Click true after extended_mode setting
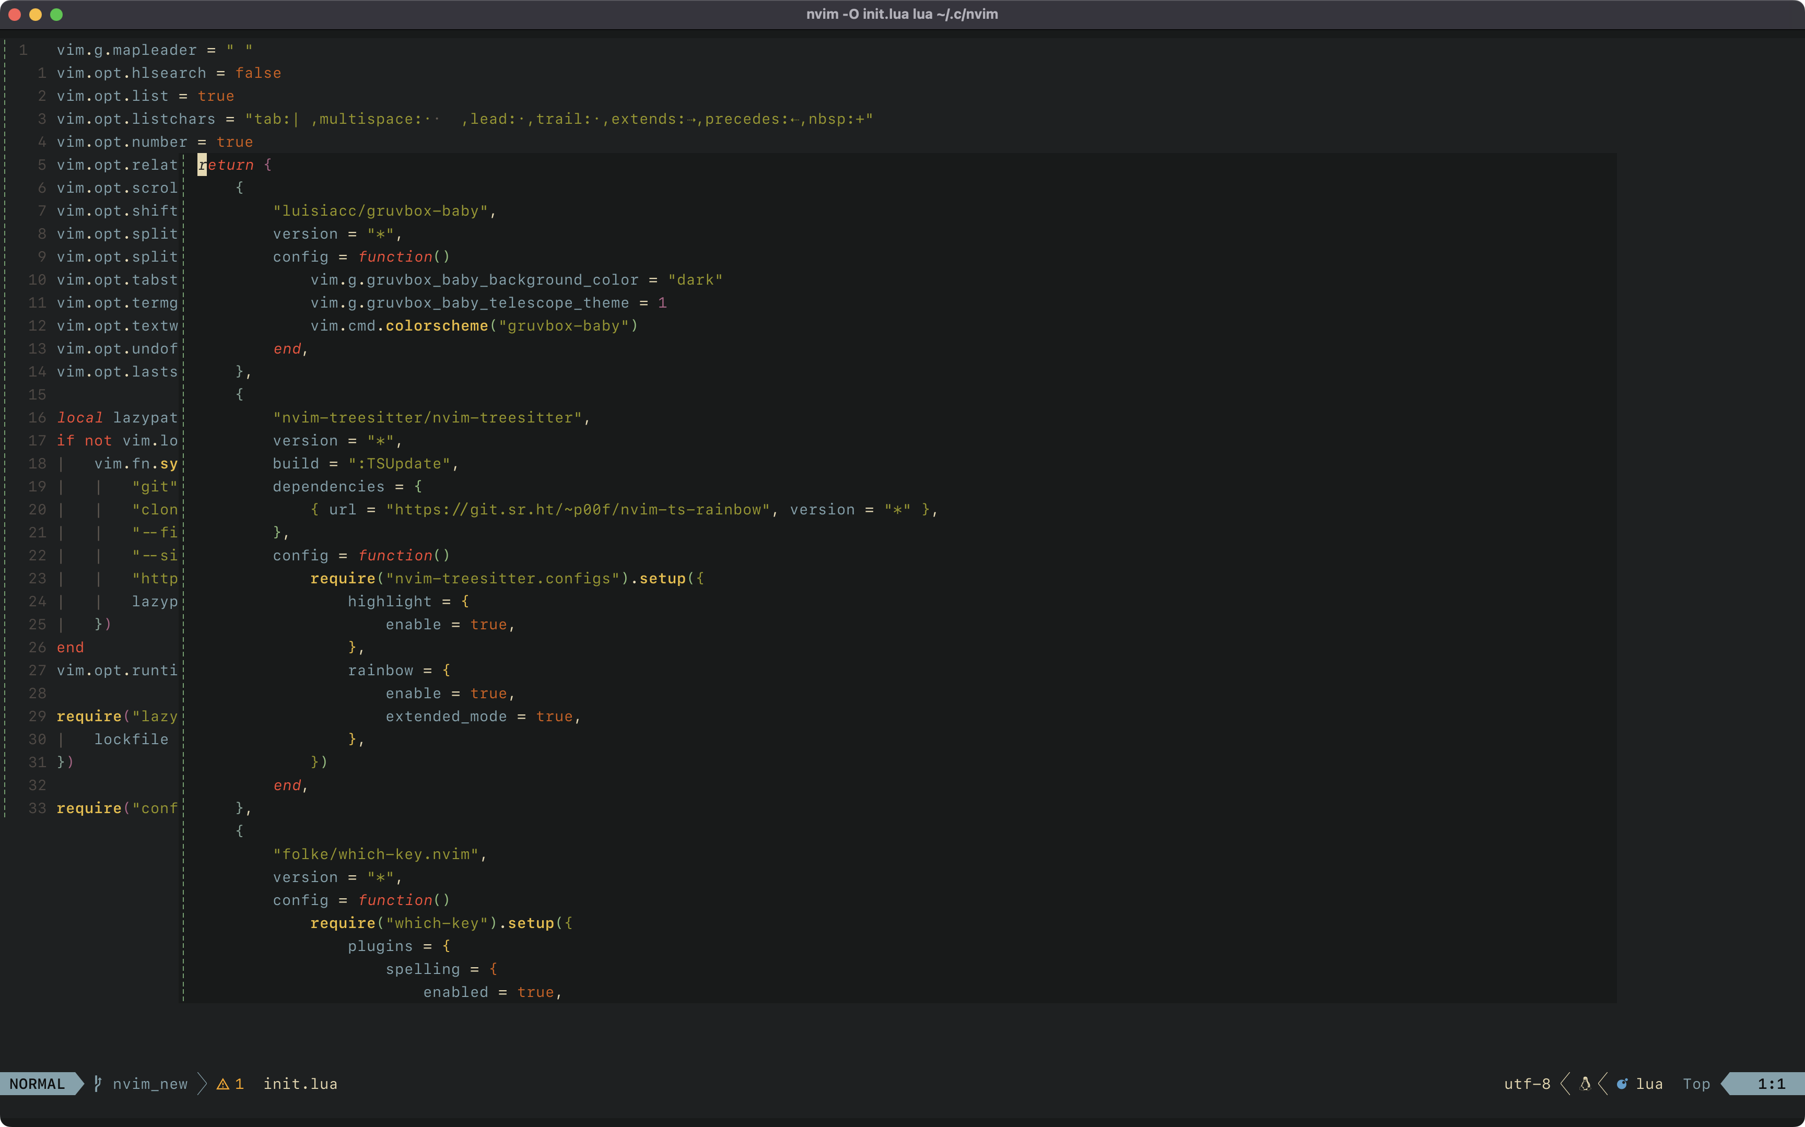 coord(555,717)
